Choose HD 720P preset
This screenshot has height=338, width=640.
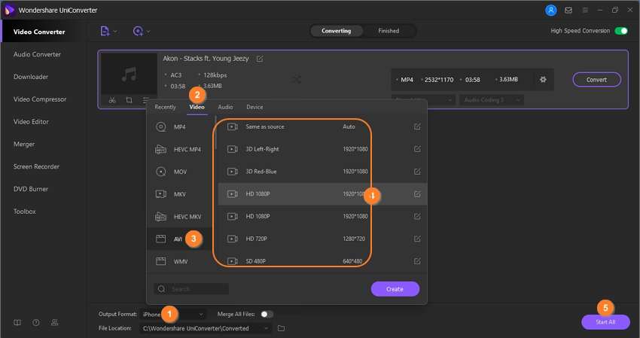click(322, 239)
